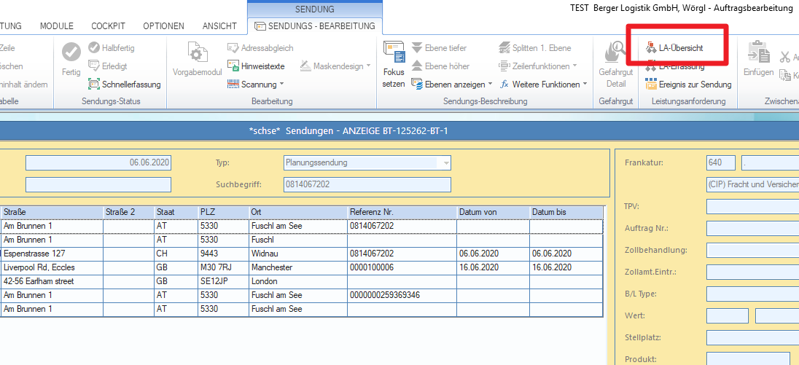This screenshot has height=365, width=799.
Task: Click the date field 06.06.2020
Action: tap(98, 163)
